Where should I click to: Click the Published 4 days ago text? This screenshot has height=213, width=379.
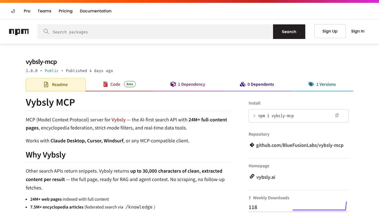[x=89, y=71]
